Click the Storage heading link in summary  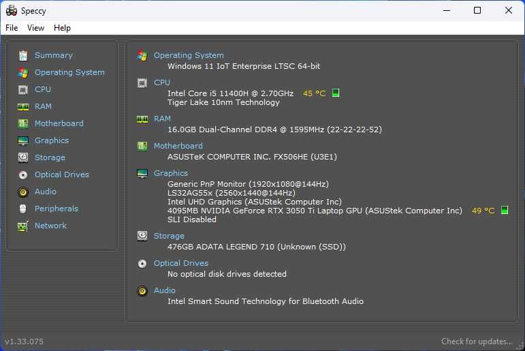tap(169, 236)
